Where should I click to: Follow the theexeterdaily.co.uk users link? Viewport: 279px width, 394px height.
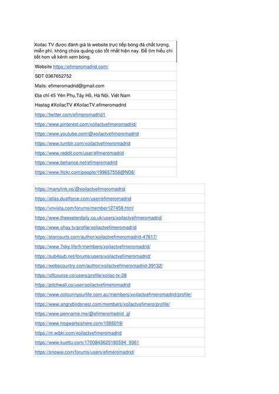[98, 217]
